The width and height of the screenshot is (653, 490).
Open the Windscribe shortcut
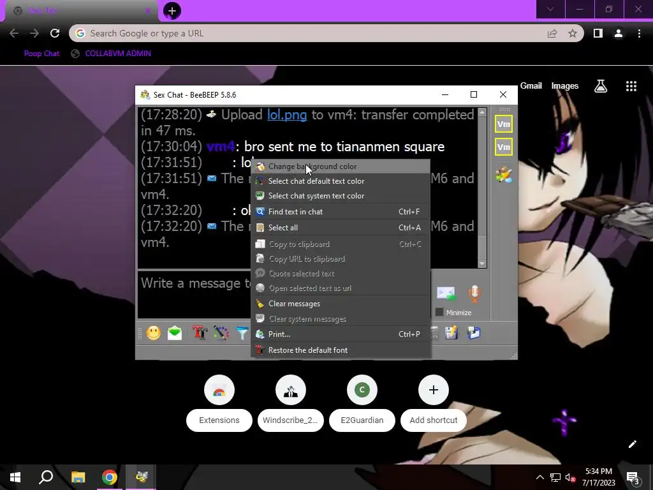coord(291,403)
